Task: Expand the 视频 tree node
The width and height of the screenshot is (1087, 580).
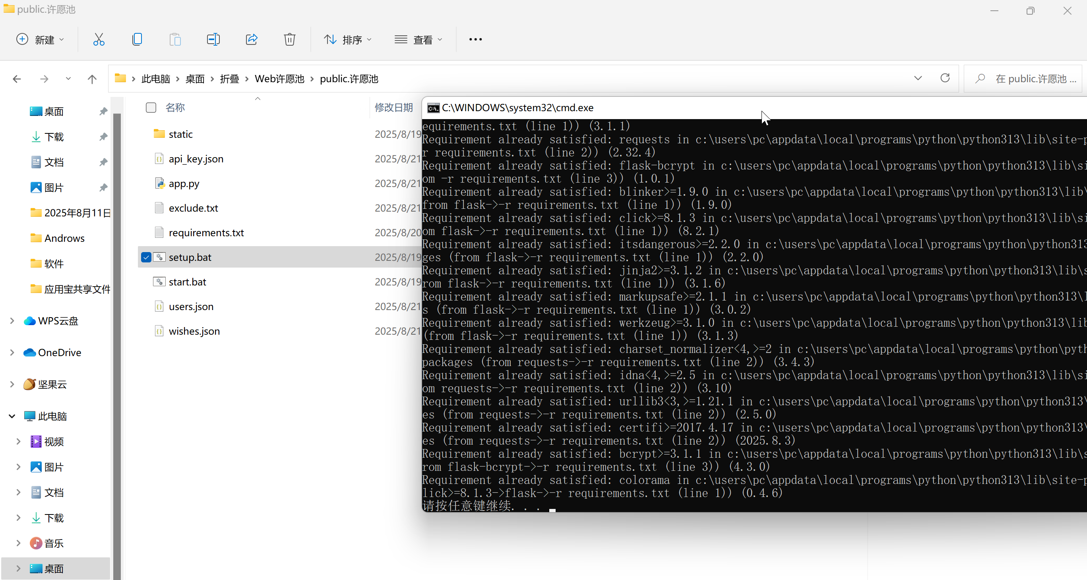Action: (18, 442)
